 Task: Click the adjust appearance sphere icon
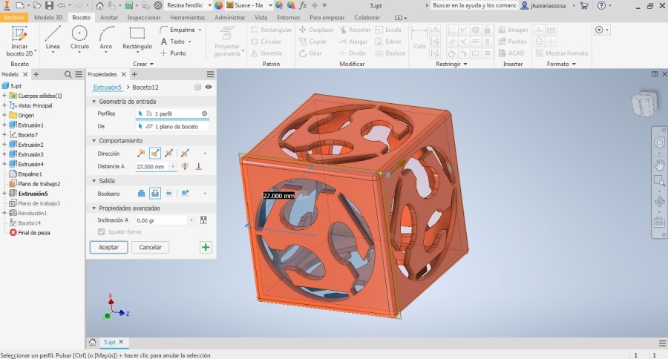(x=279, y=5)
